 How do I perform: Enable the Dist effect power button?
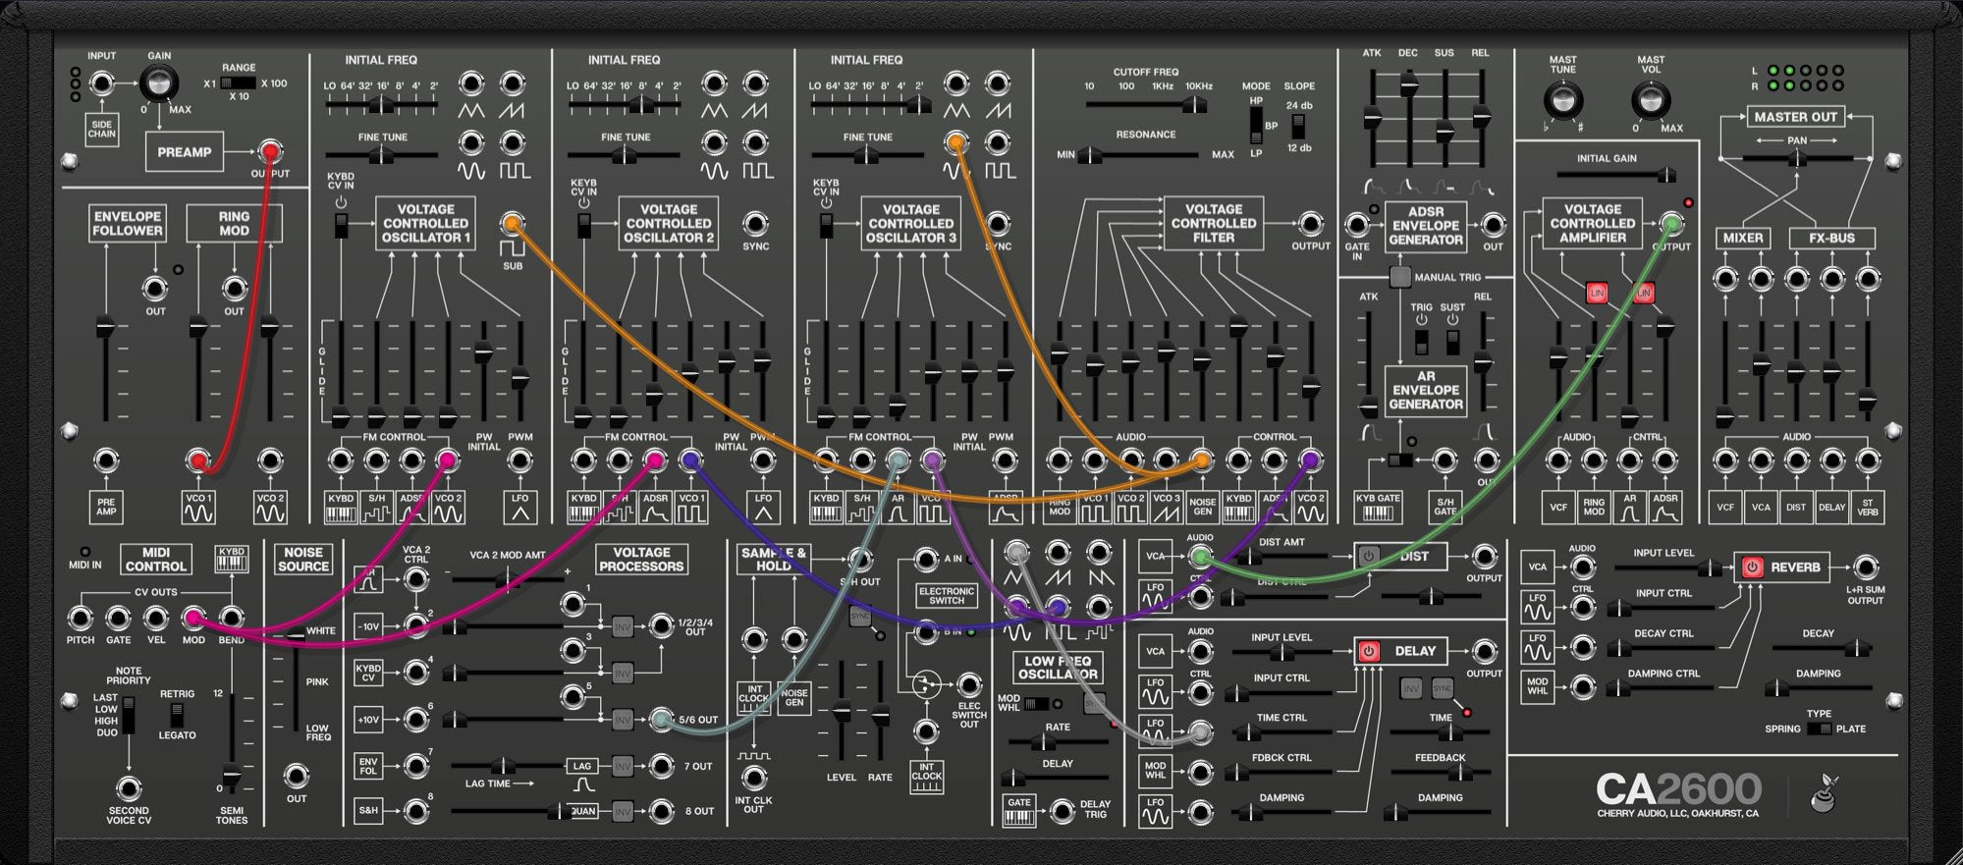(x=1369, y=556)
